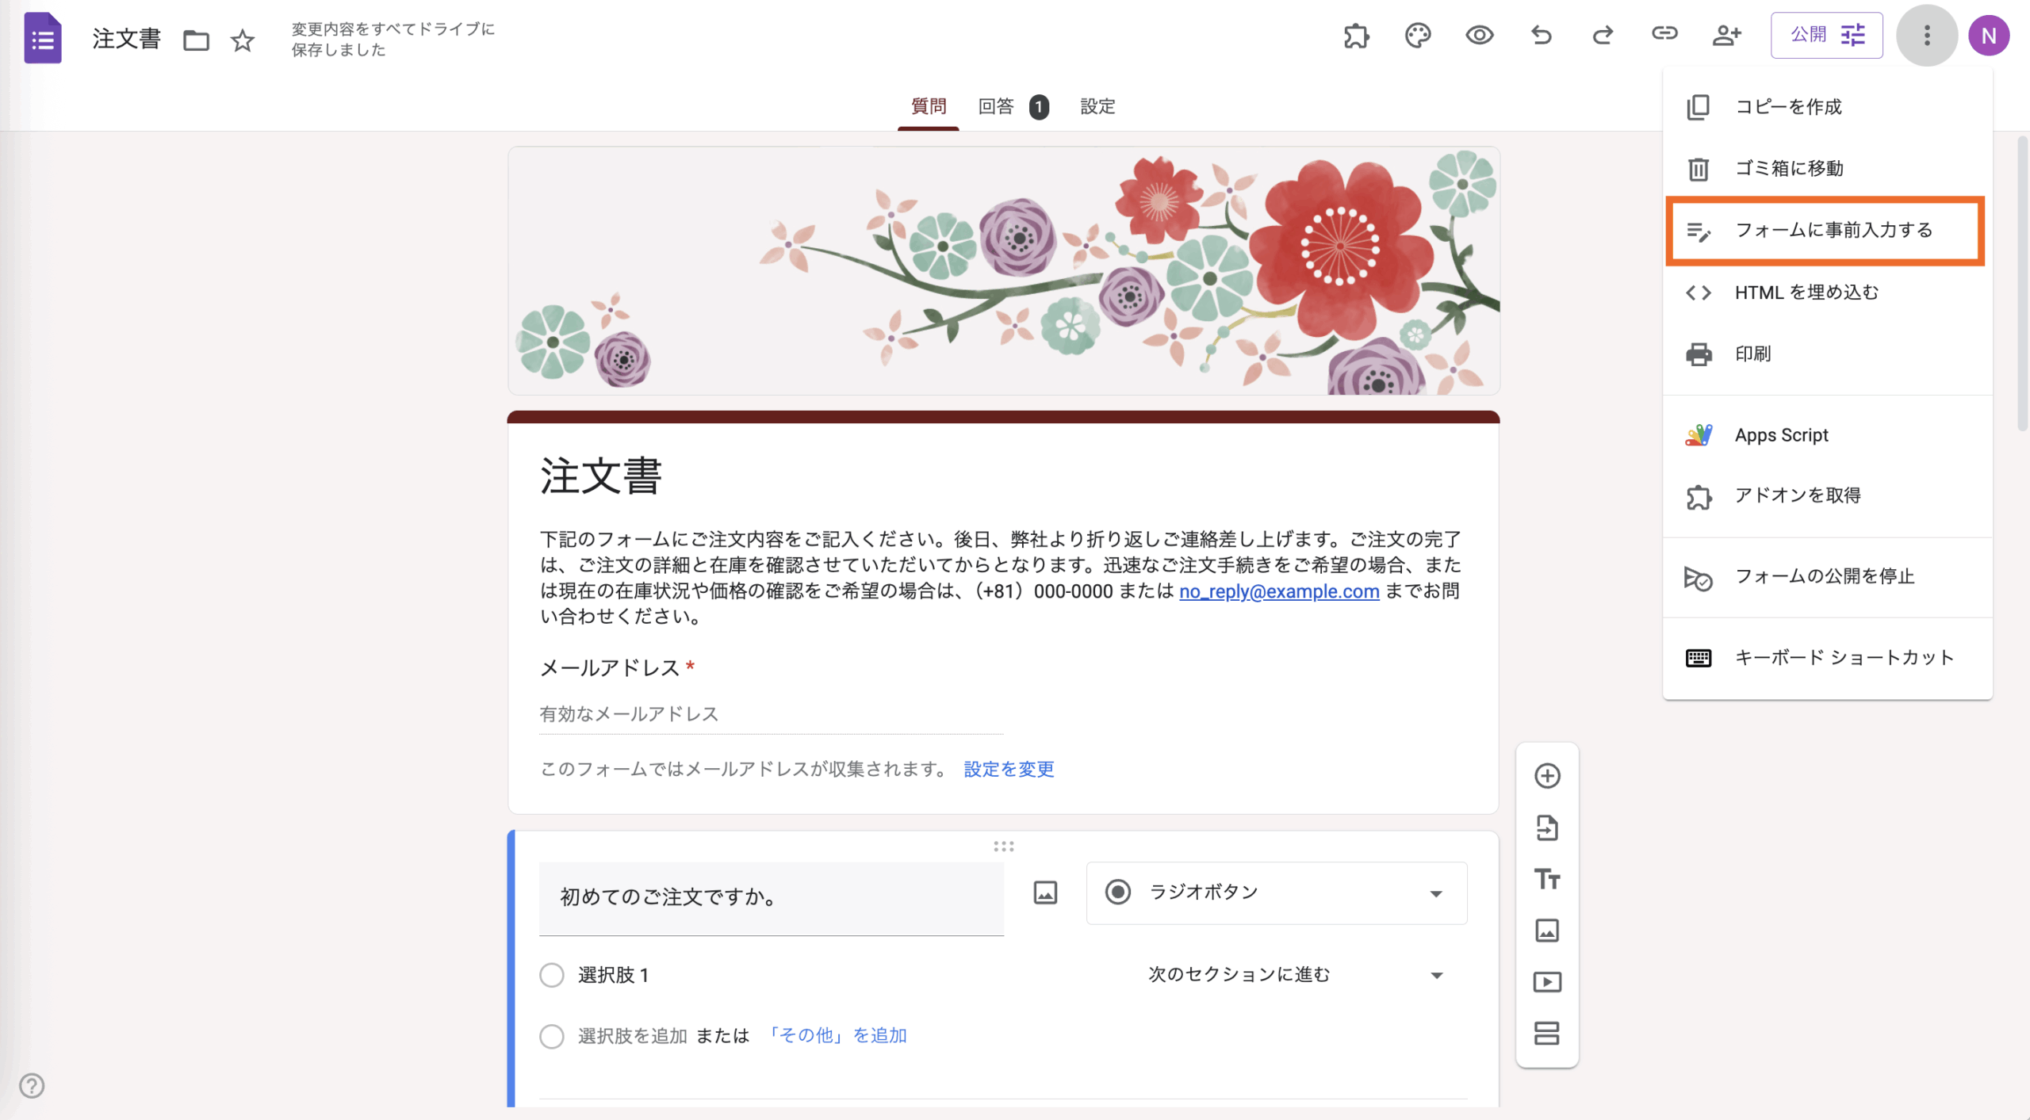Click the add-ons puzzle icon in header

tap(1356, 36)
